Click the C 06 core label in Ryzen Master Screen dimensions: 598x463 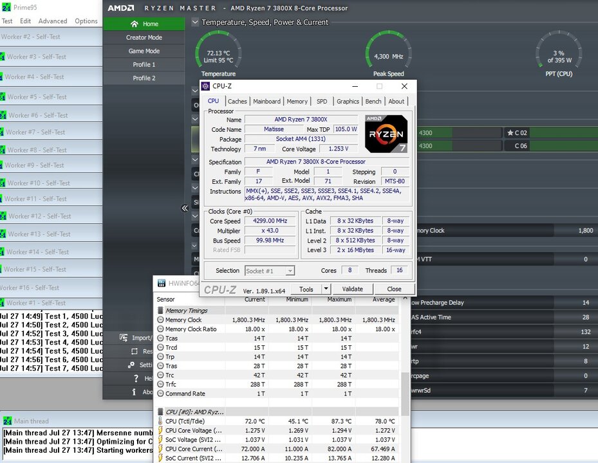click(x=521, y=146)
